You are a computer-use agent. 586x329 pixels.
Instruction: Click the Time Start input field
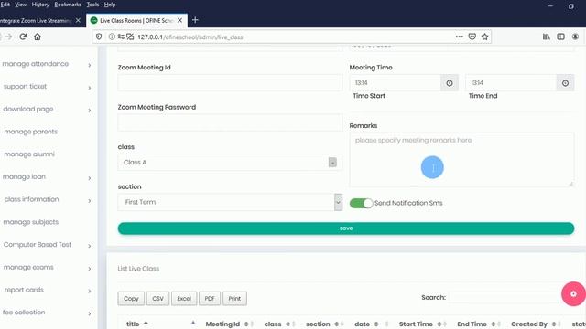coord(395,83)
